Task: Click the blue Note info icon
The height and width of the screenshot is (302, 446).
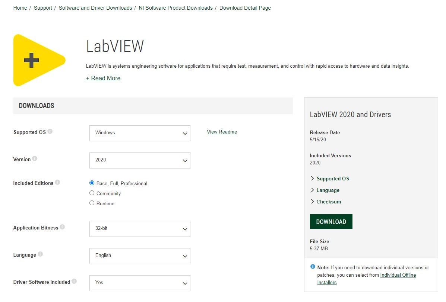Action: coord(313,267)
